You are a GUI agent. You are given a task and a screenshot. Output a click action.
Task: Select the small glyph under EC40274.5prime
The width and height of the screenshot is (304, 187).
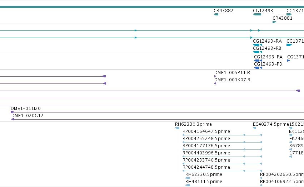(x=254, y=128)
